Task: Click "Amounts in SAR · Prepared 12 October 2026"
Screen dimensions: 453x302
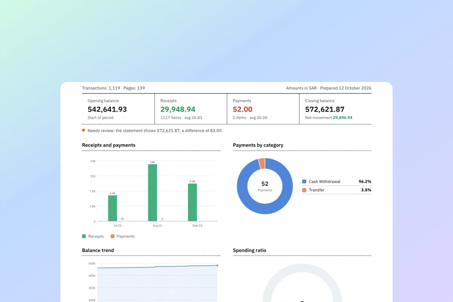Action: 328,88
